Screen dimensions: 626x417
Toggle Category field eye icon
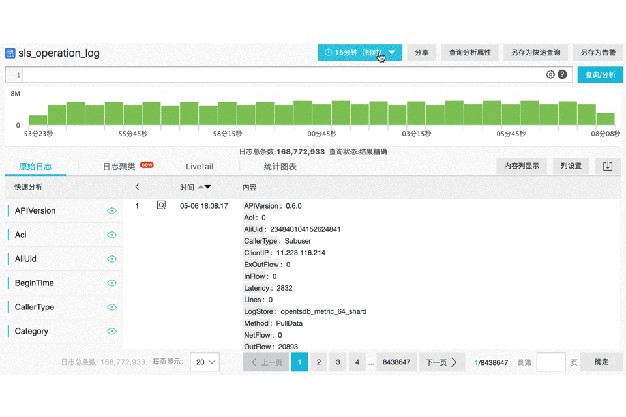click(x=112, y=331)
